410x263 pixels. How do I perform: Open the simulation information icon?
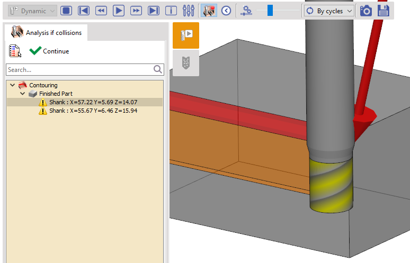pos(171,11)
